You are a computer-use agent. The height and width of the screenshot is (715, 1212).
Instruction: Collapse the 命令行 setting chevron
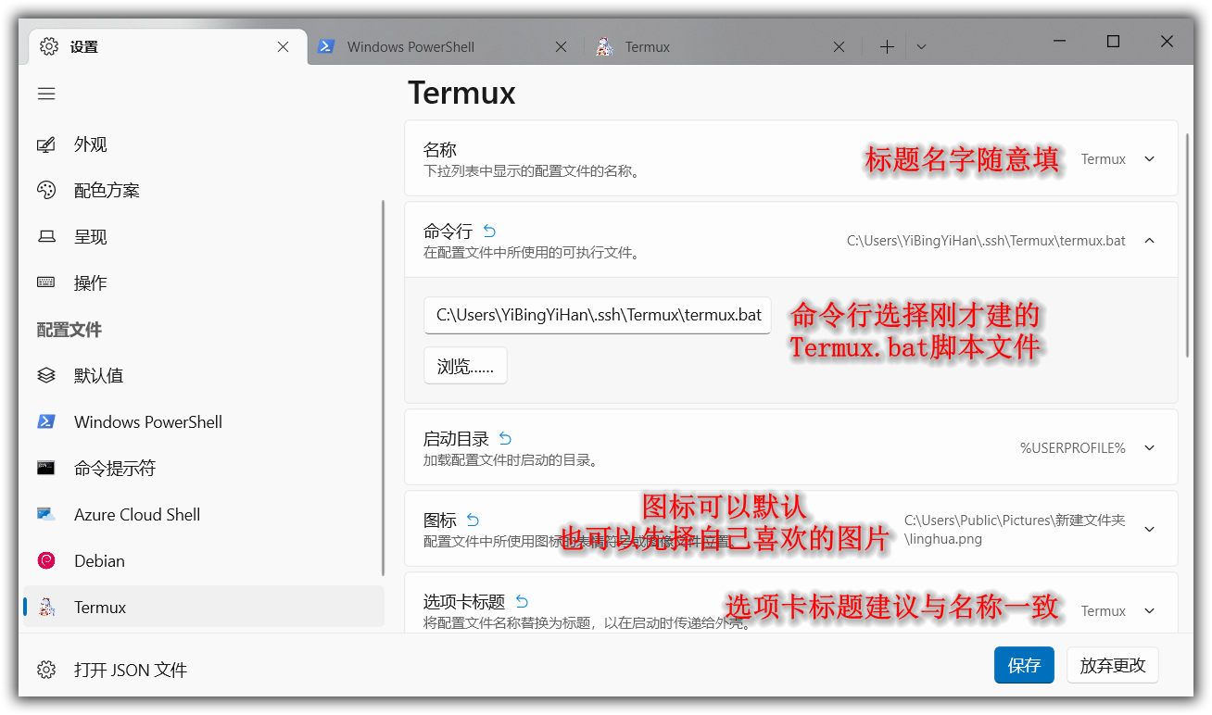click(x=1150, y=241)
